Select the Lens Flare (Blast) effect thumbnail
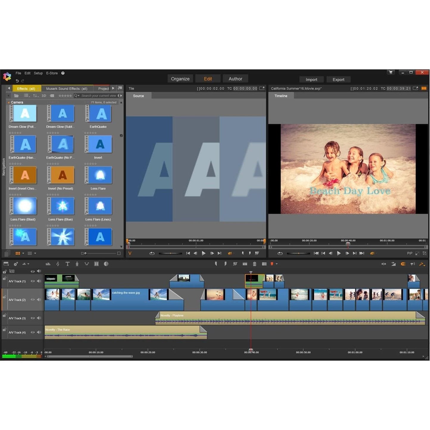This screenshot has width=430, height=430. coord(24,206)
